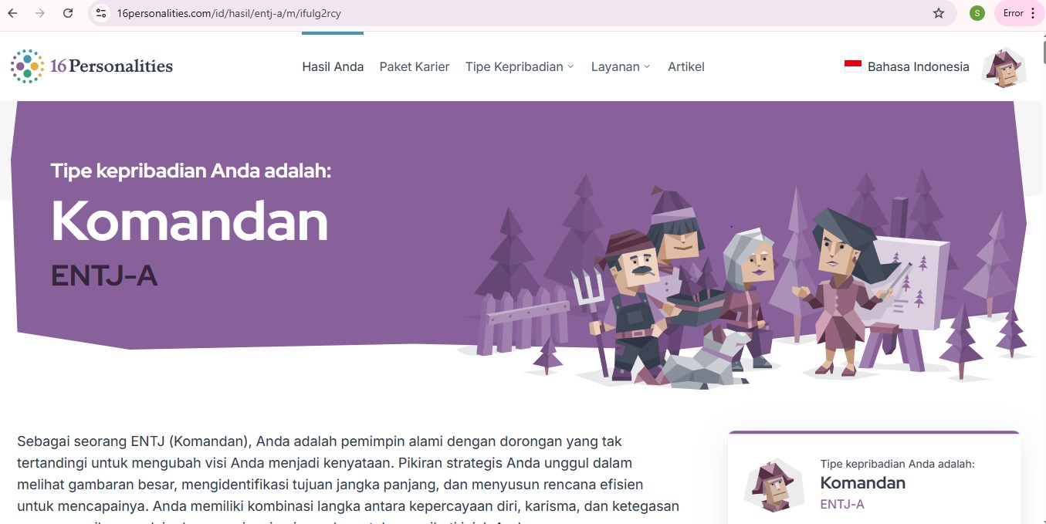Click the Komandan avatar in sidebar card
The image size is (1046, 524).
(x=769, y=486)
